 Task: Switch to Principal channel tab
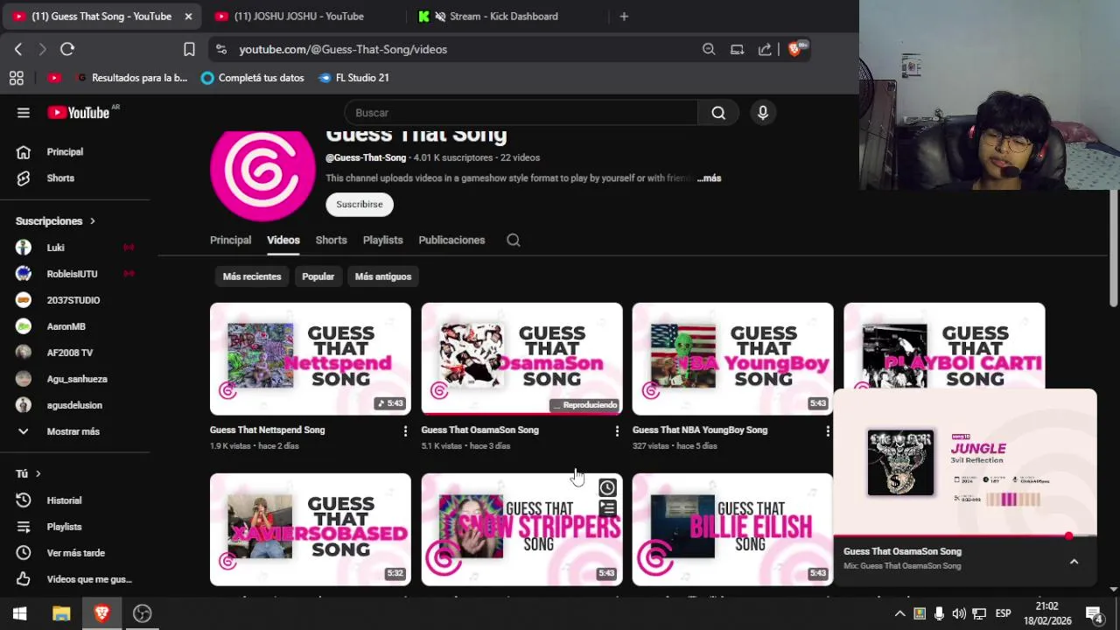tap(230, 240)
